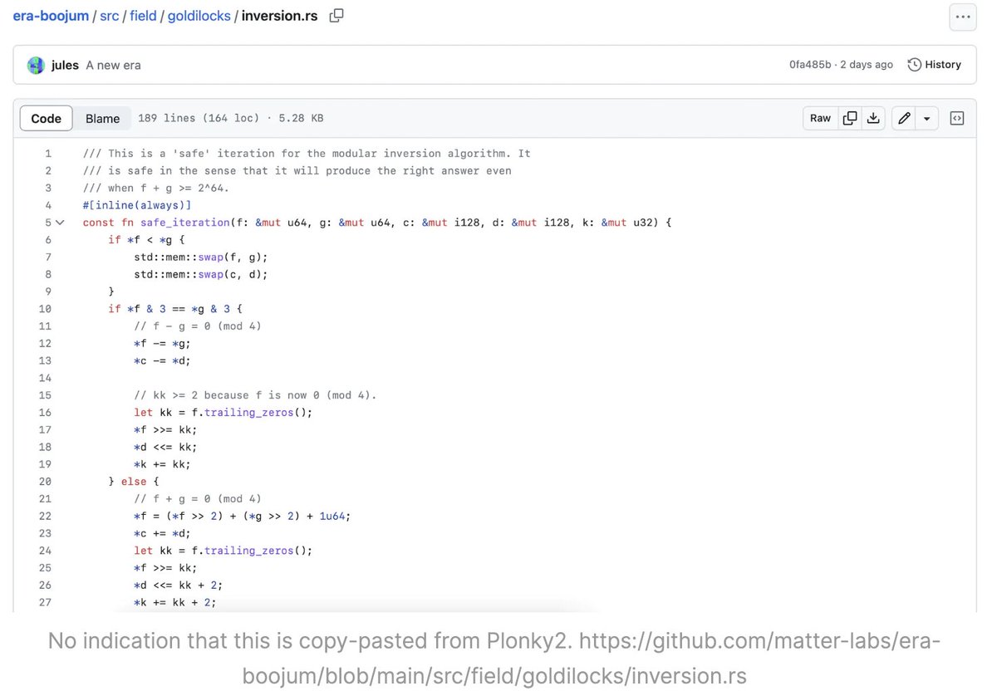
Task: Copy the file path icon
Action: (x=336, y=16)
